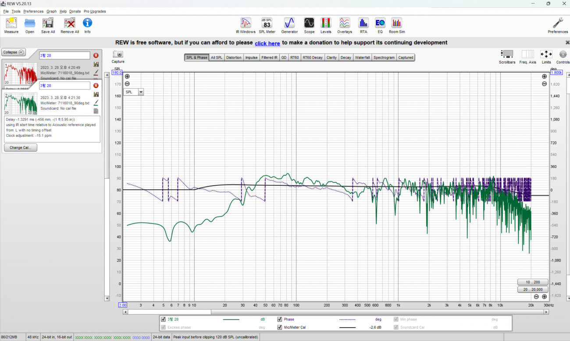
Task: Save the 4:20:49 measurement via disk icon
Action: (x=96, y=64)
